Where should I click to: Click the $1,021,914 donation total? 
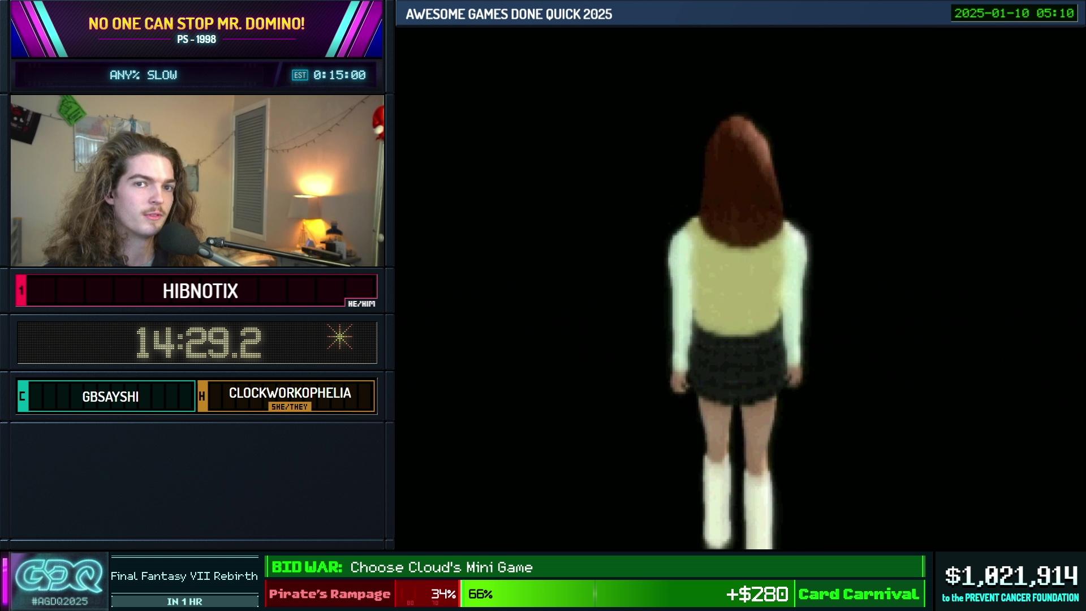pyautogui.click(x=1011, y=576)
